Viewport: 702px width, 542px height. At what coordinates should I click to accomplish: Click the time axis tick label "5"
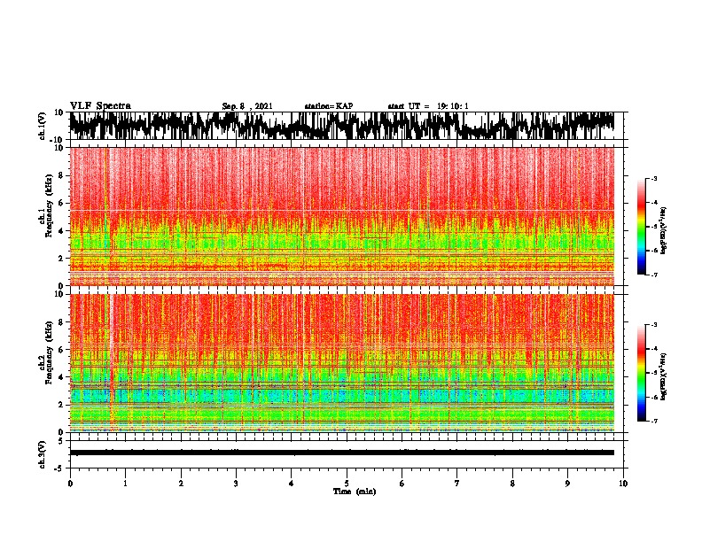[347, 484]
